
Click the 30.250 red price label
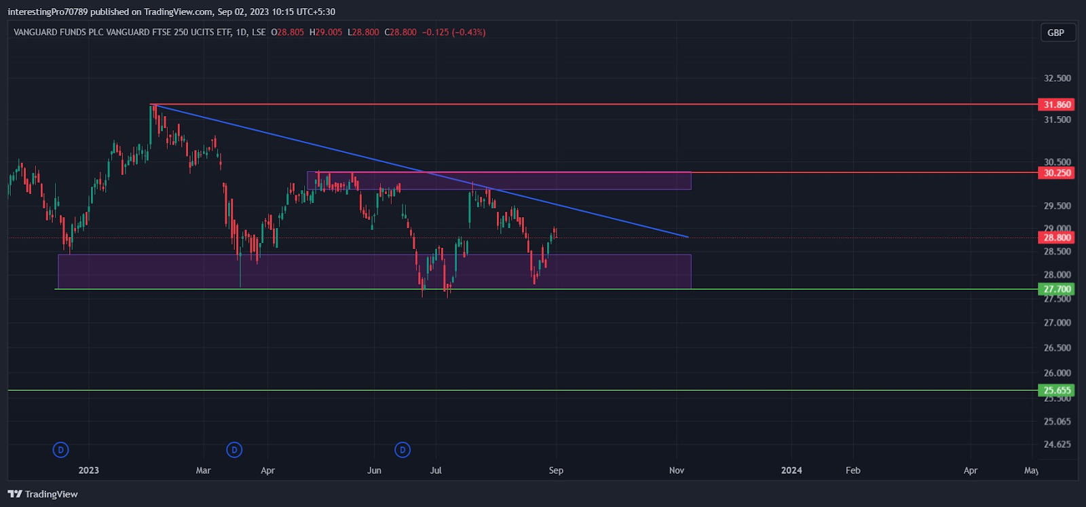click(x=1057, y=173)
